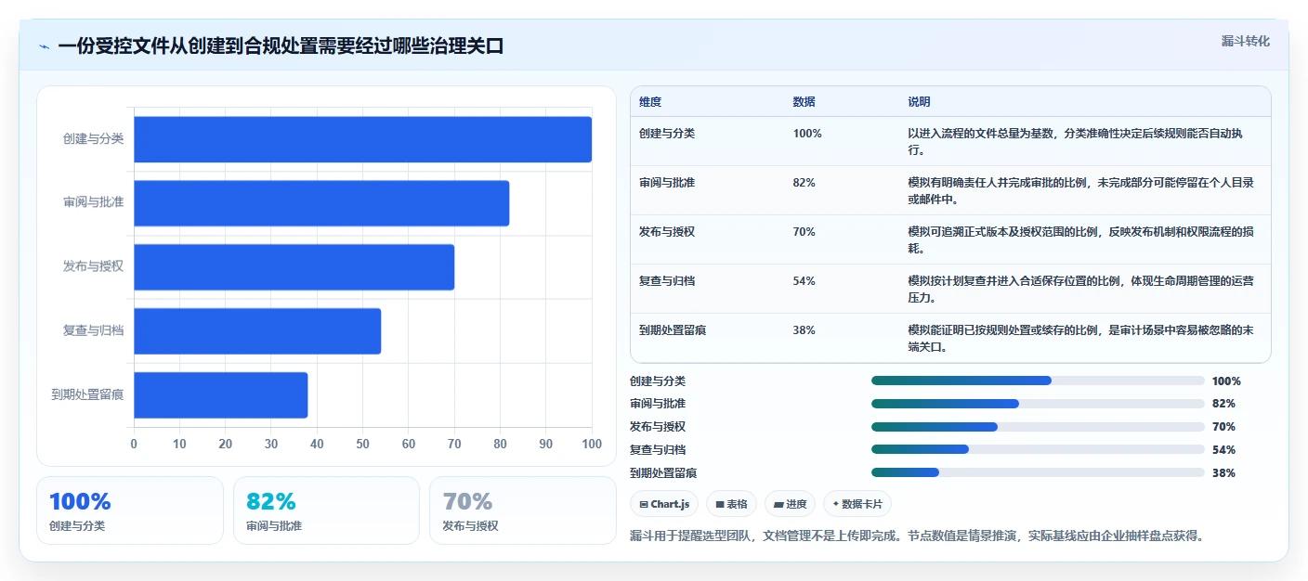Image resolution: width=1308 pixels, height=581 pixels.
Task: Click the 复查与归档 cell in the table
Action: click(667, 281)
